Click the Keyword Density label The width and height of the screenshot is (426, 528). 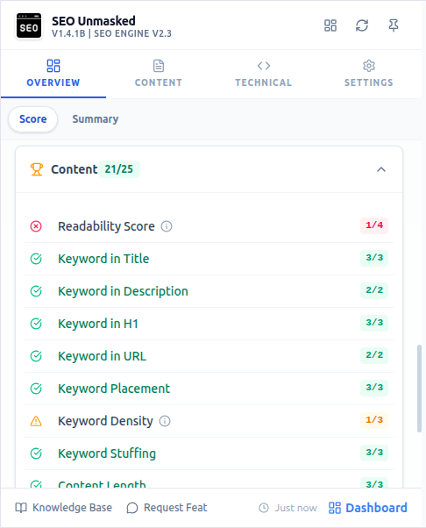pos(106,421)
